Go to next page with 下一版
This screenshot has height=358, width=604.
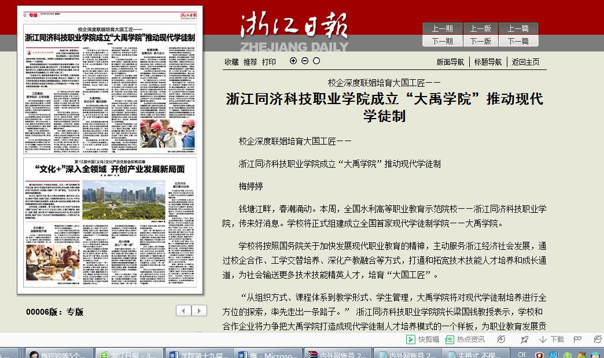tap(480, 41)
